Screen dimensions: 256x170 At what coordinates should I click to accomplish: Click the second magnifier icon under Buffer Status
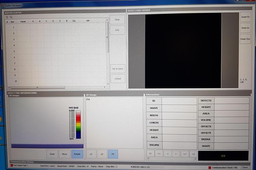(11, 17)
